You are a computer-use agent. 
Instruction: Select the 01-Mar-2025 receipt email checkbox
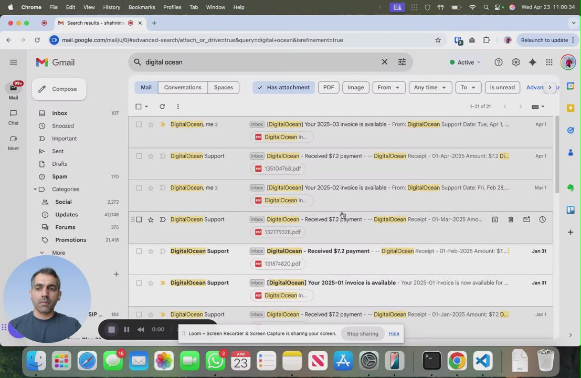pos(139,220)
